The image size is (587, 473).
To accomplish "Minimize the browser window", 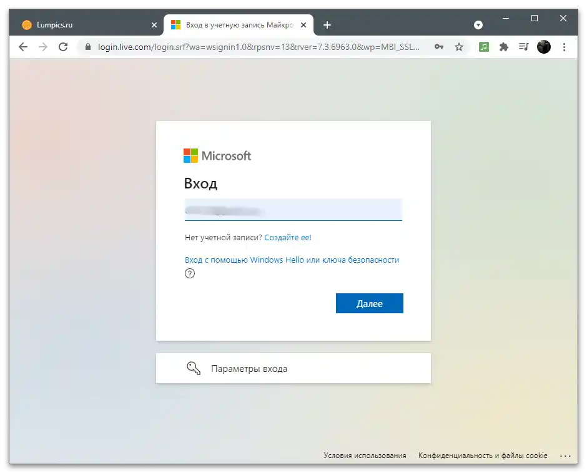I will pyautogui.click(x=506, y=18).
